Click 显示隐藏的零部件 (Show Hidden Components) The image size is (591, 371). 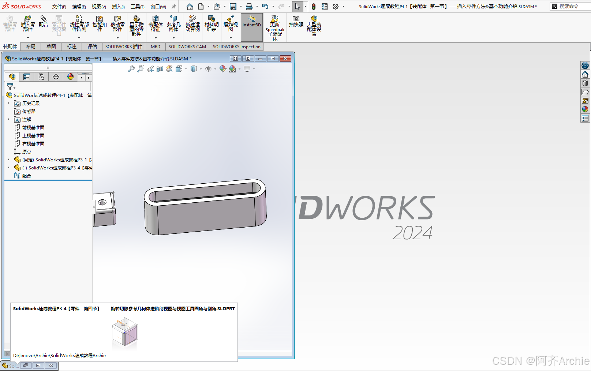click(x=136, y=26)
